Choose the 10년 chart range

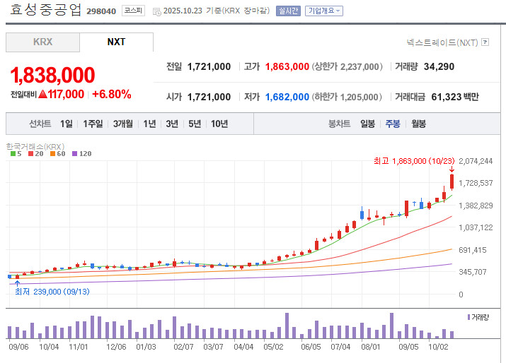tap(219, 124)
